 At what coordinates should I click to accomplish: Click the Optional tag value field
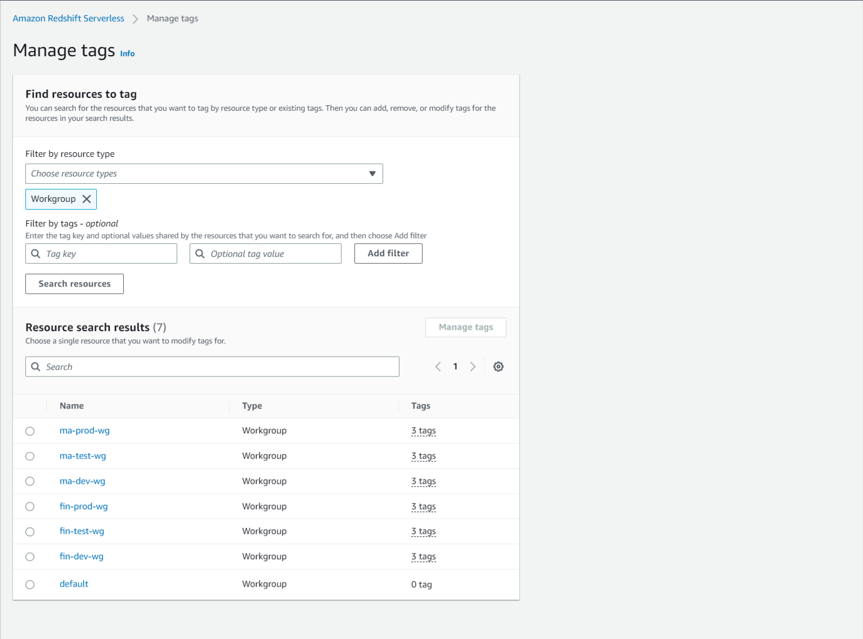(x=271, y=254)
